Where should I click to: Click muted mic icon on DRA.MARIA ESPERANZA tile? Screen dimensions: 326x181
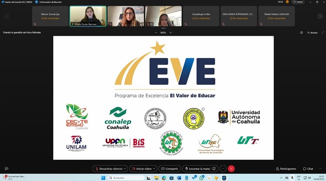point(223,24)
